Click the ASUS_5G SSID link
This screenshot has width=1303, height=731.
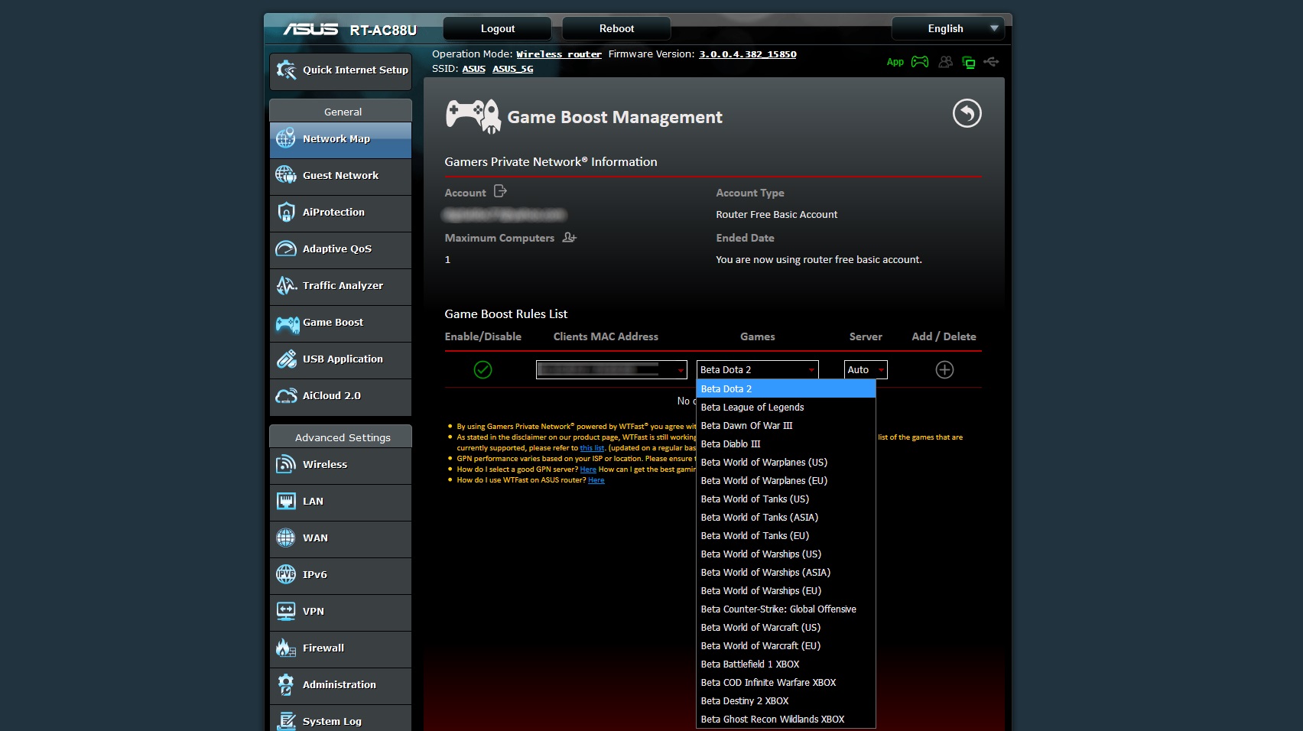pos(513,69)
